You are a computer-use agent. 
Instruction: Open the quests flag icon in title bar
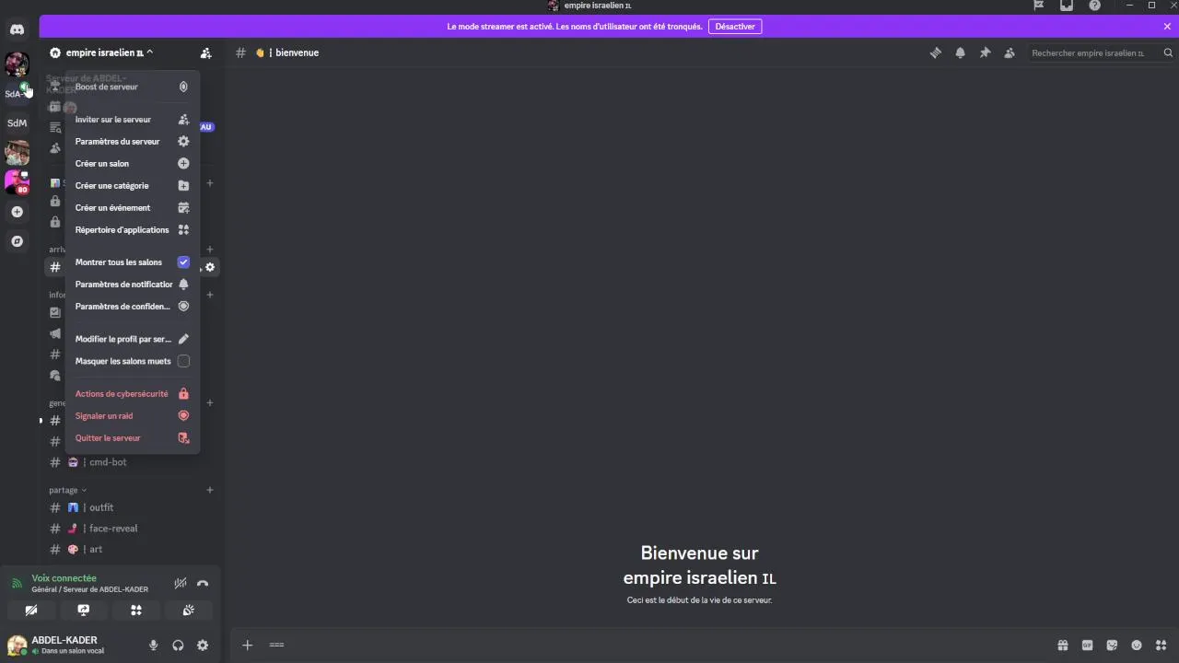tap(1039, 6)
